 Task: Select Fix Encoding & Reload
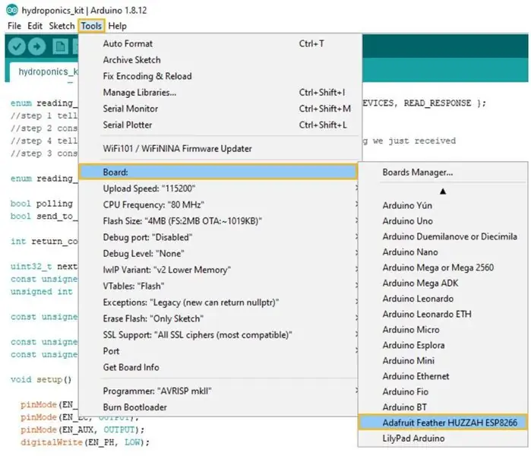tap(220, 76)
